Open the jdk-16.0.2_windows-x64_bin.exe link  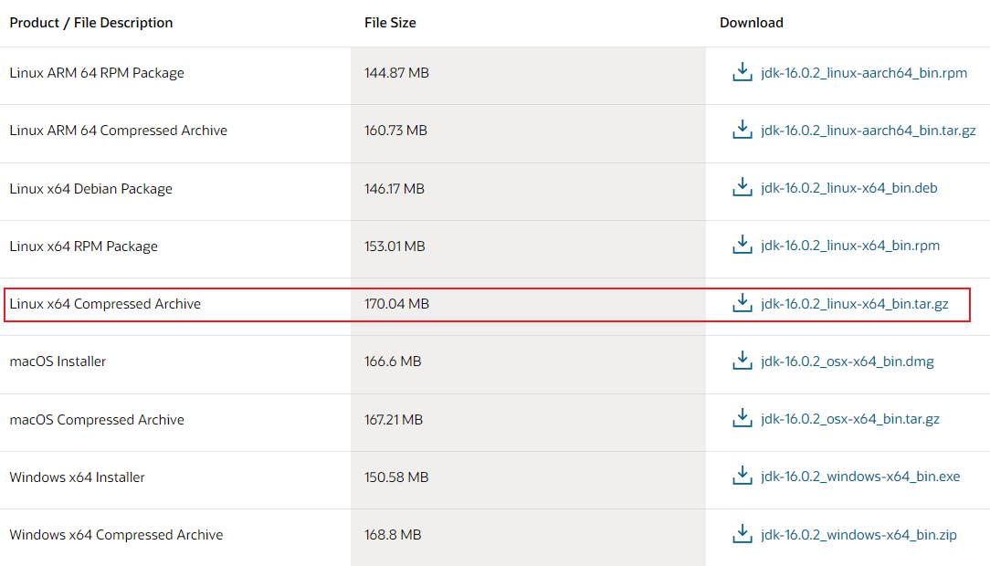click(x=860, y=477)
